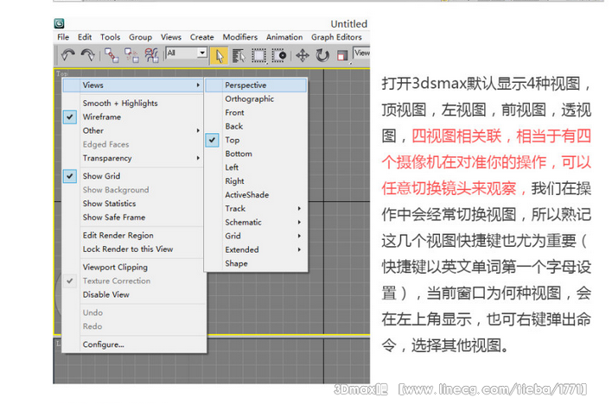Viewport: 612px width, 404px height.
Task: Open the Edit menu
Action: (x=85, y=37)
